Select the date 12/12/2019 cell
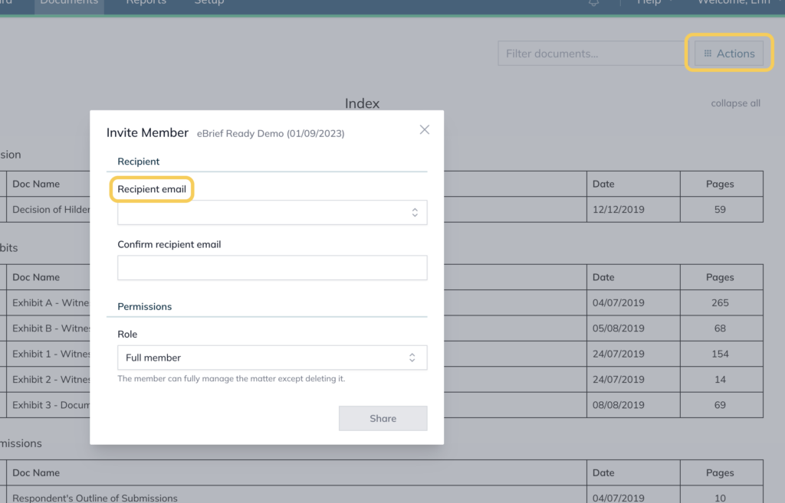The height and width of the screenshot is (503, 785). [x=633, y=210]
